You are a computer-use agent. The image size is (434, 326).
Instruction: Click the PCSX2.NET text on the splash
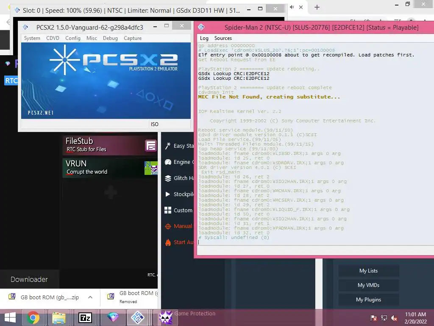[41, 113]
